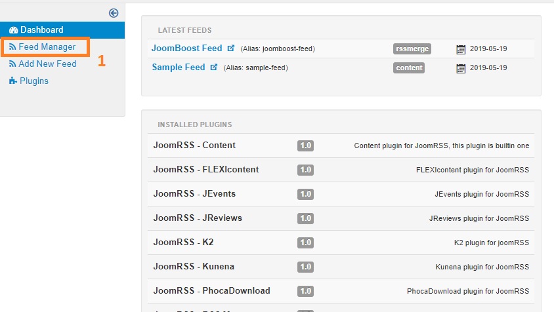Open the Plugins sidebar page

coord(34,81)
